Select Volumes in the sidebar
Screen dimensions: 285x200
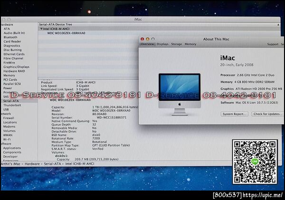(x=9, y=131)
